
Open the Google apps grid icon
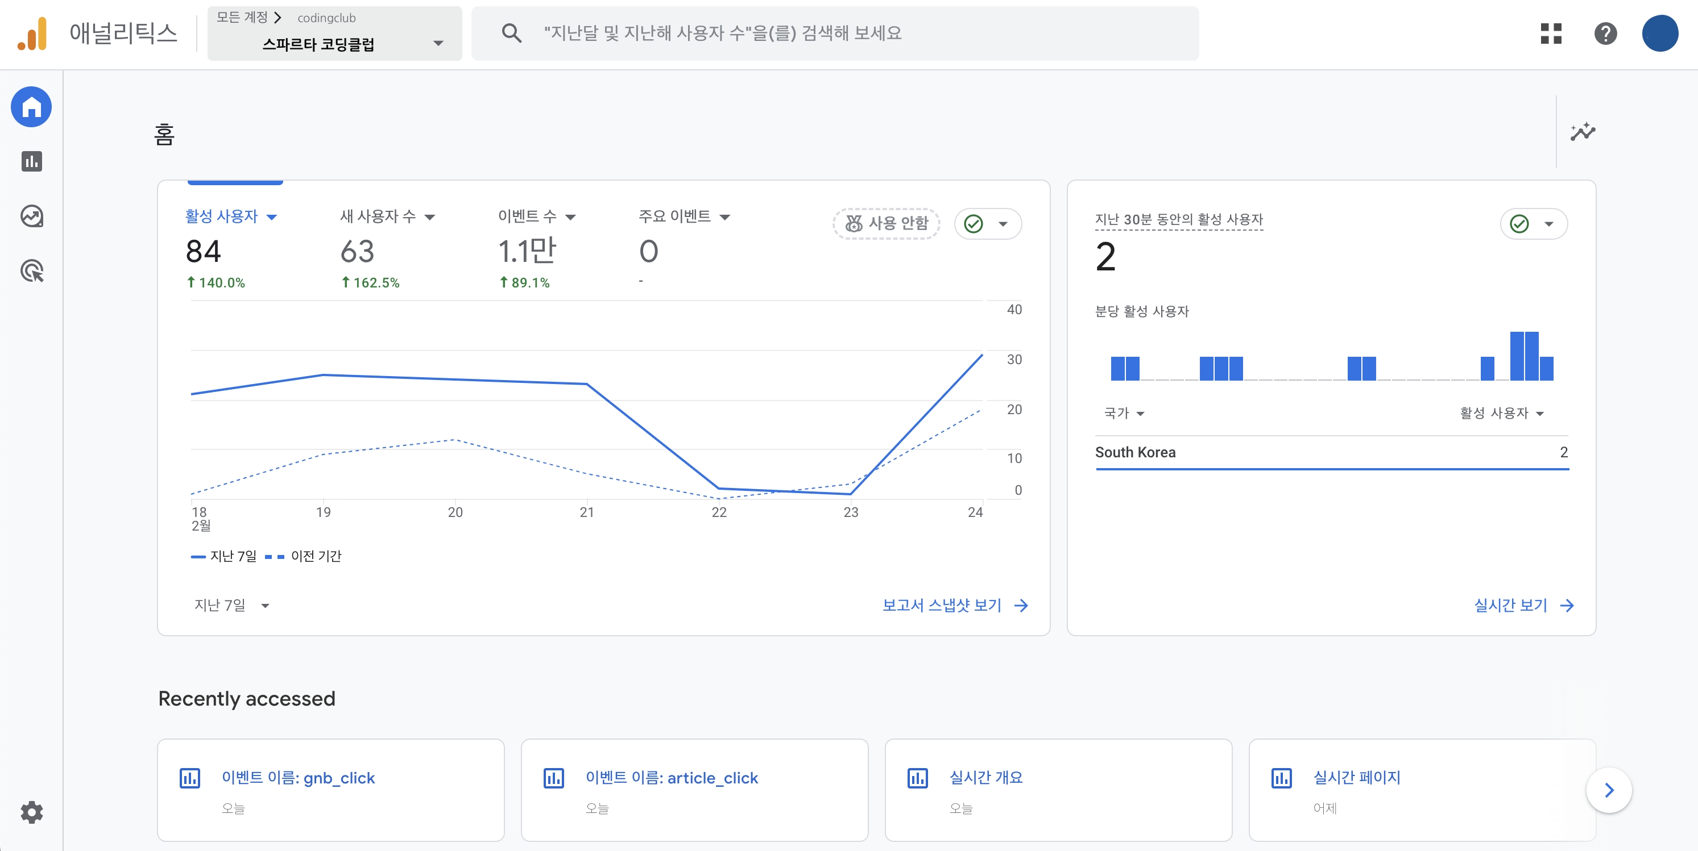1551,34
